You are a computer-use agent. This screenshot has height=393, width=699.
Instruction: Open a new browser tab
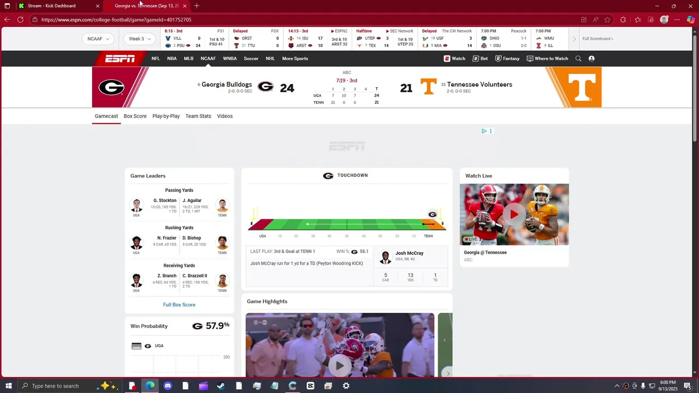pos(197,6)
